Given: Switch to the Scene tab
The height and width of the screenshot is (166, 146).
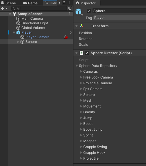Looking at the screenshot, I should point(8,3).
